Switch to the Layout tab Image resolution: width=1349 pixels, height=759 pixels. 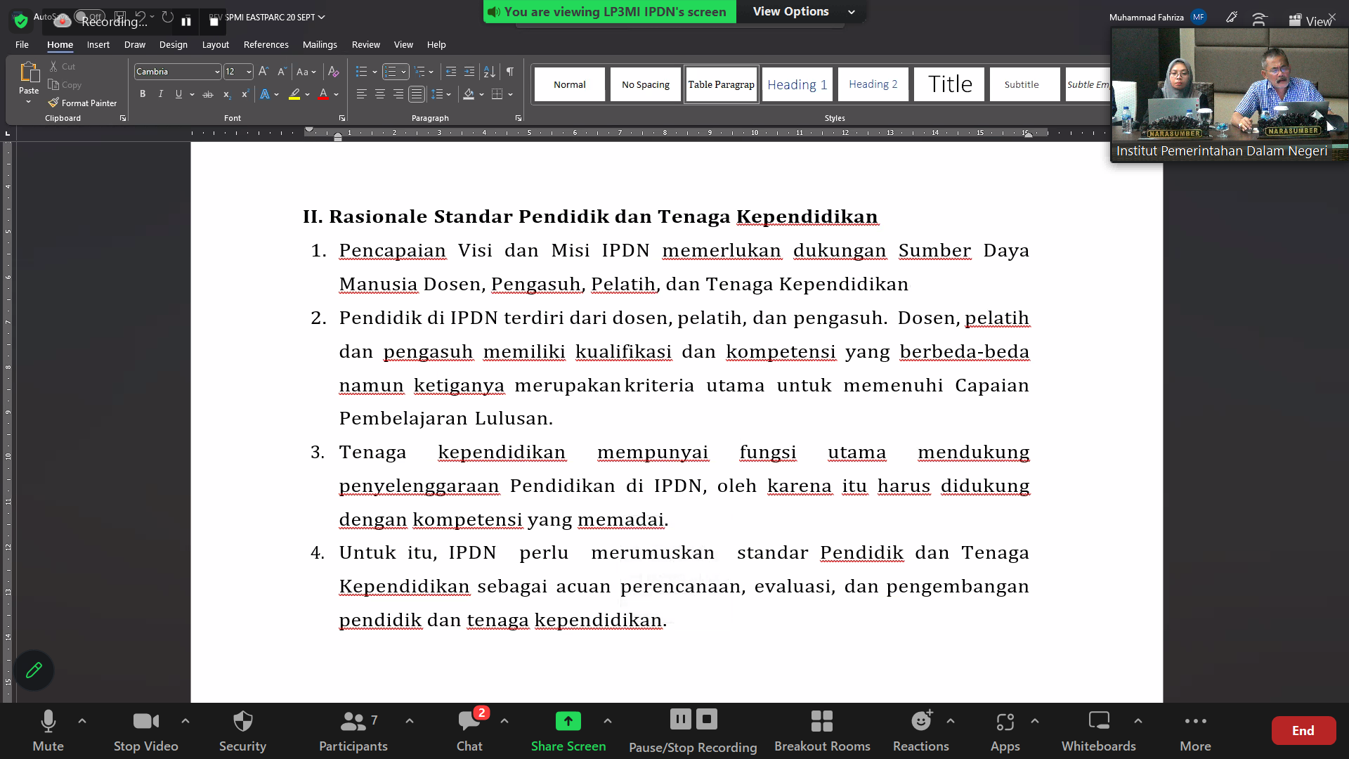(x=215, y=44)
